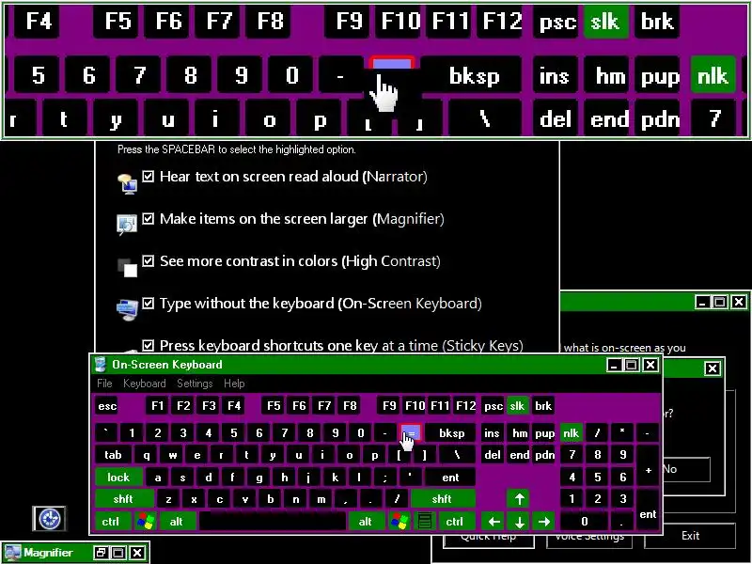Click the left arrow key on On-Screen Keyboard
Image resolution: width=752 pixels, height=564 pixels.
pyautogui.click(x=493, y=521)
